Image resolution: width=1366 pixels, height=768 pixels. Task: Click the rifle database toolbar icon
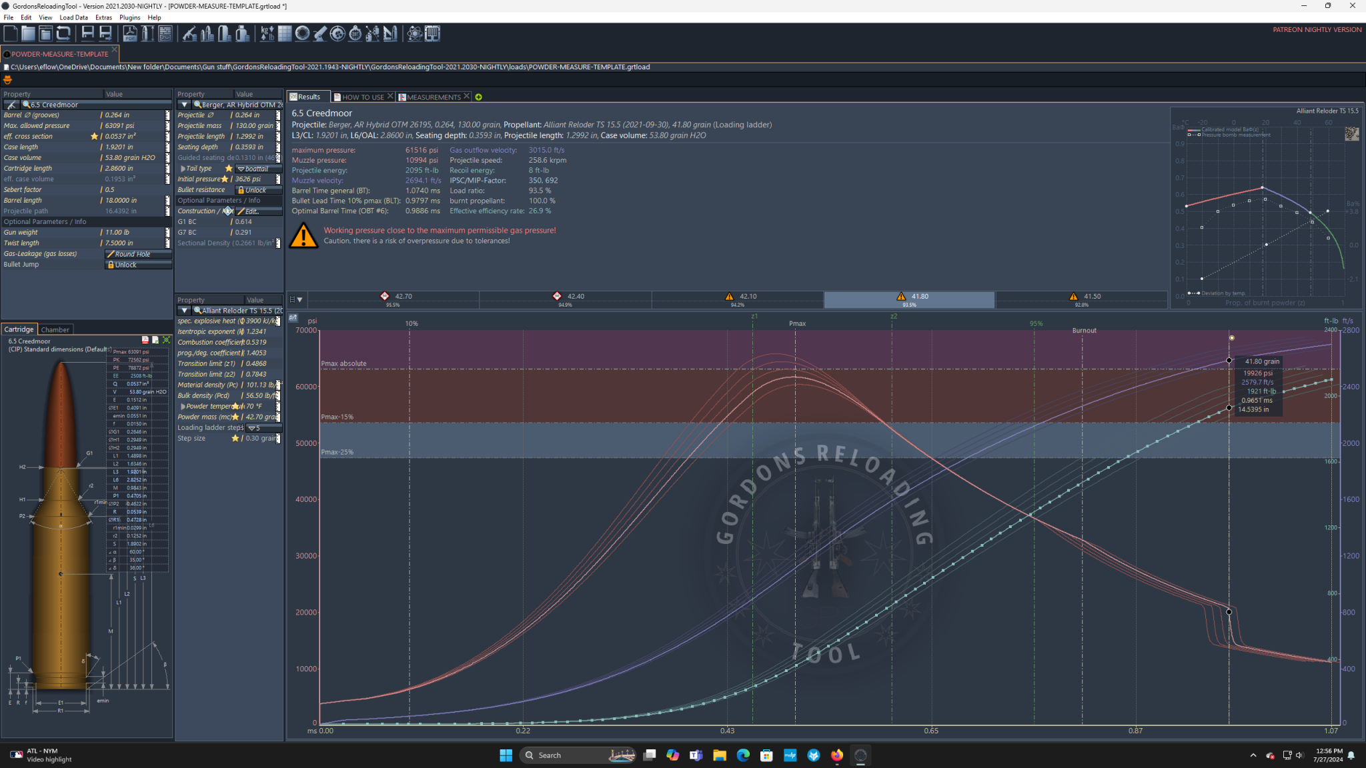tap(189, 33)
